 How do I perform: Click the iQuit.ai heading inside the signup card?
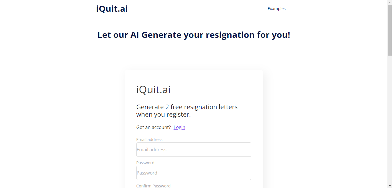153,90
